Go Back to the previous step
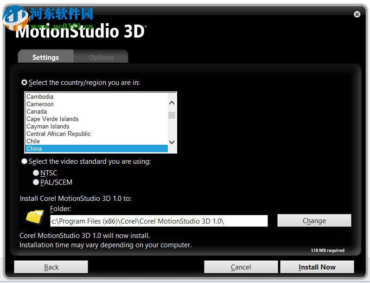370x283 pixels. tap(51, 267)
